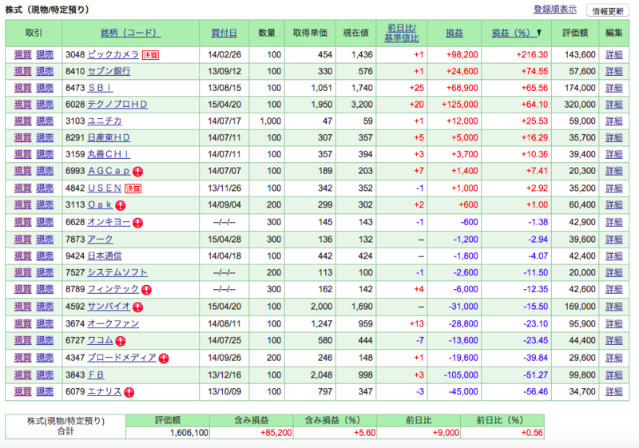Open FB stock link
Image resolution: width=639 pixels, height=448 pixels.
(96, 375)
